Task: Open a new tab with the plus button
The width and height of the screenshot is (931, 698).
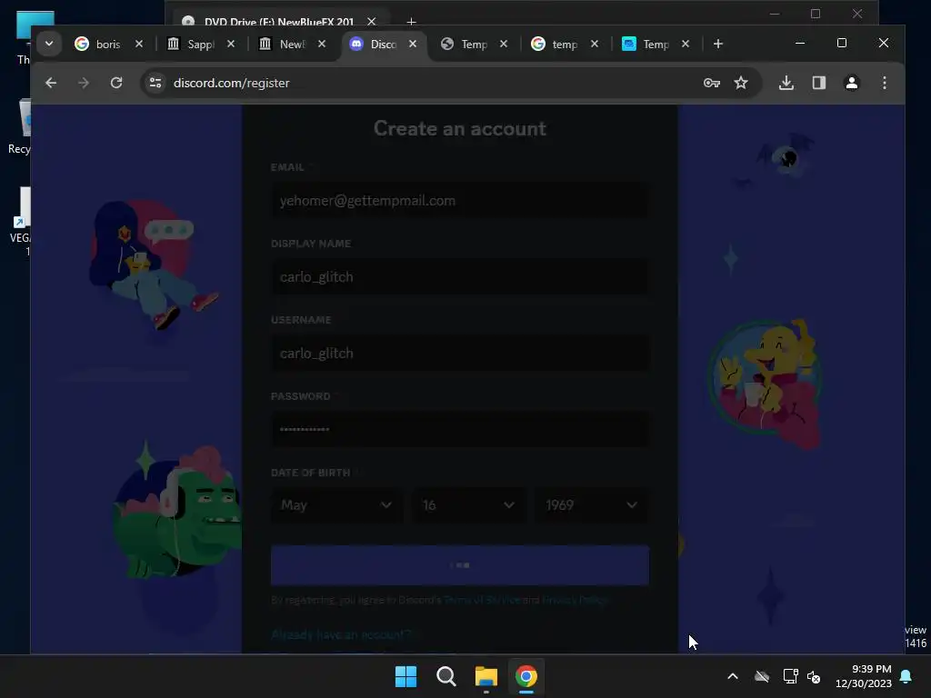Action: [718, 44]
